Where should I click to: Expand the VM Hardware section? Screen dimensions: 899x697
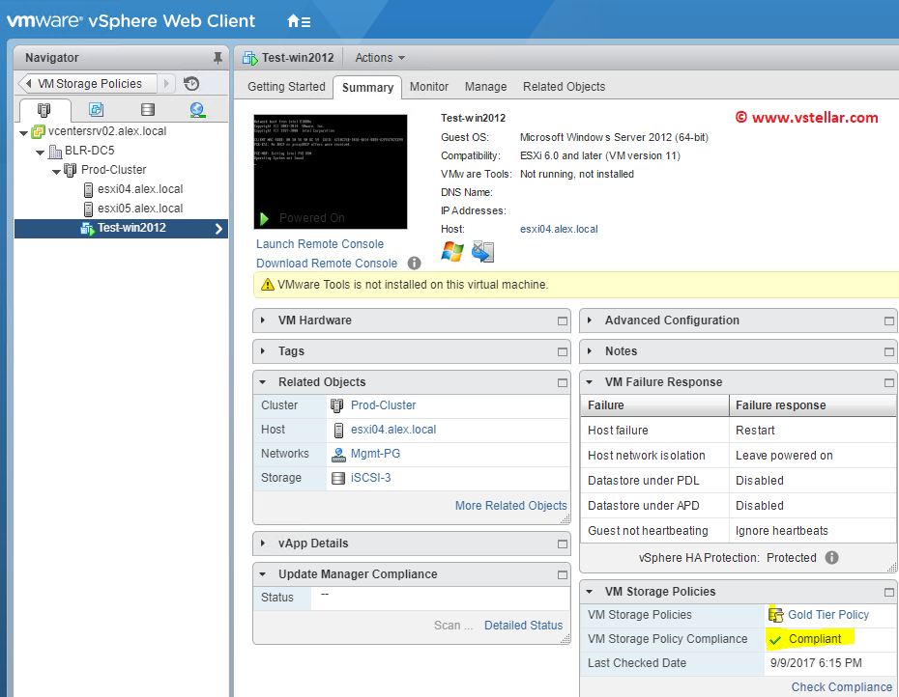tap(263, 321)
